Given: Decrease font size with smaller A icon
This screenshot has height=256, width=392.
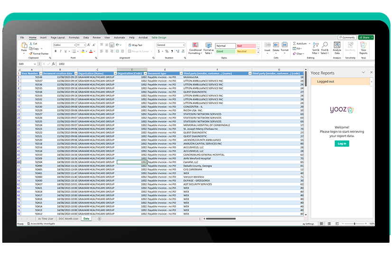Looking at the screenshot, I should [94, 45].
